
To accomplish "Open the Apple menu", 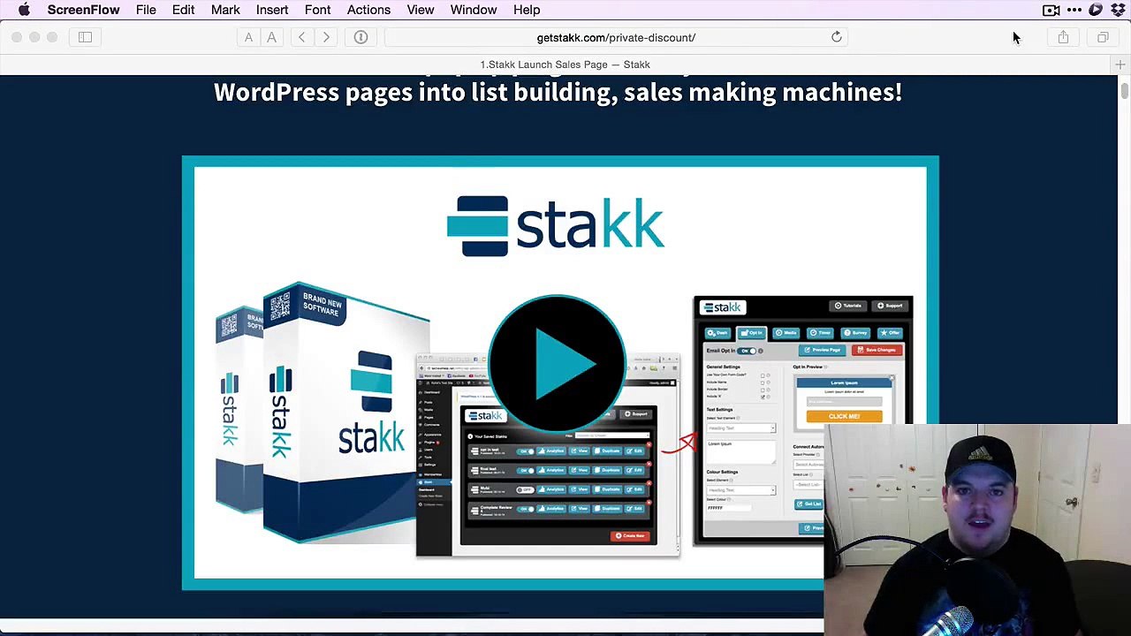I will (x=24, y=10).
